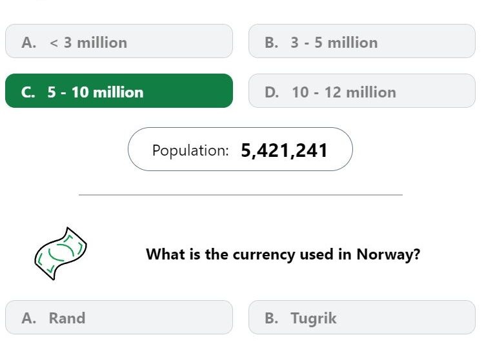
Task: Select the green 5 - 10 million answer
Action: [119, 91]
